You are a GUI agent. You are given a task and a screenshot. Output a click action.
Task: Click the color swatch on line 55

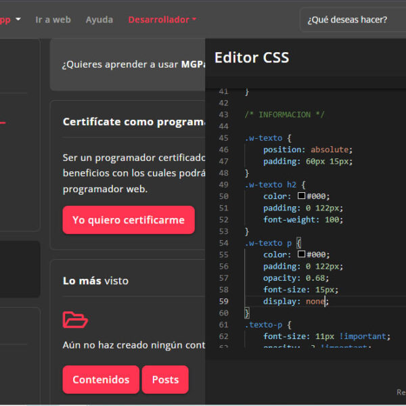click(x=301, y=254)
